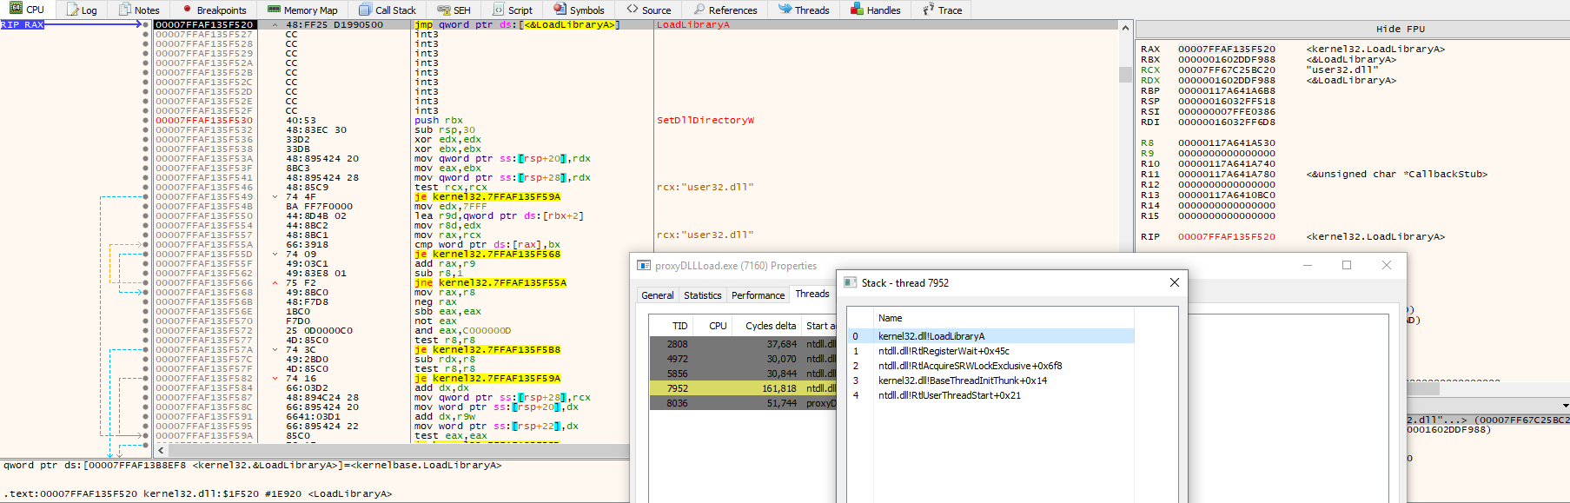
Task: Click the .text:00007FFAF135F520 info line
Action: 198,493
